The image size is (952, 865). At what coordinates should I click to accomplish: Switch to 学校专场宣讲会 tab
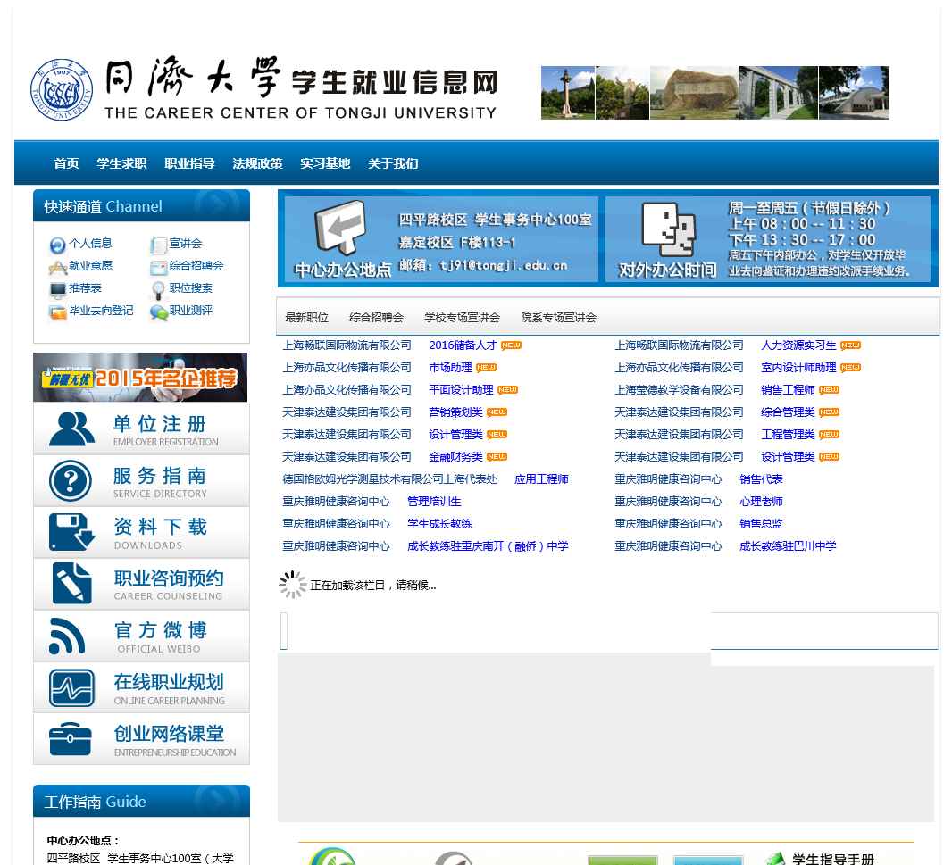coord(462,318)
